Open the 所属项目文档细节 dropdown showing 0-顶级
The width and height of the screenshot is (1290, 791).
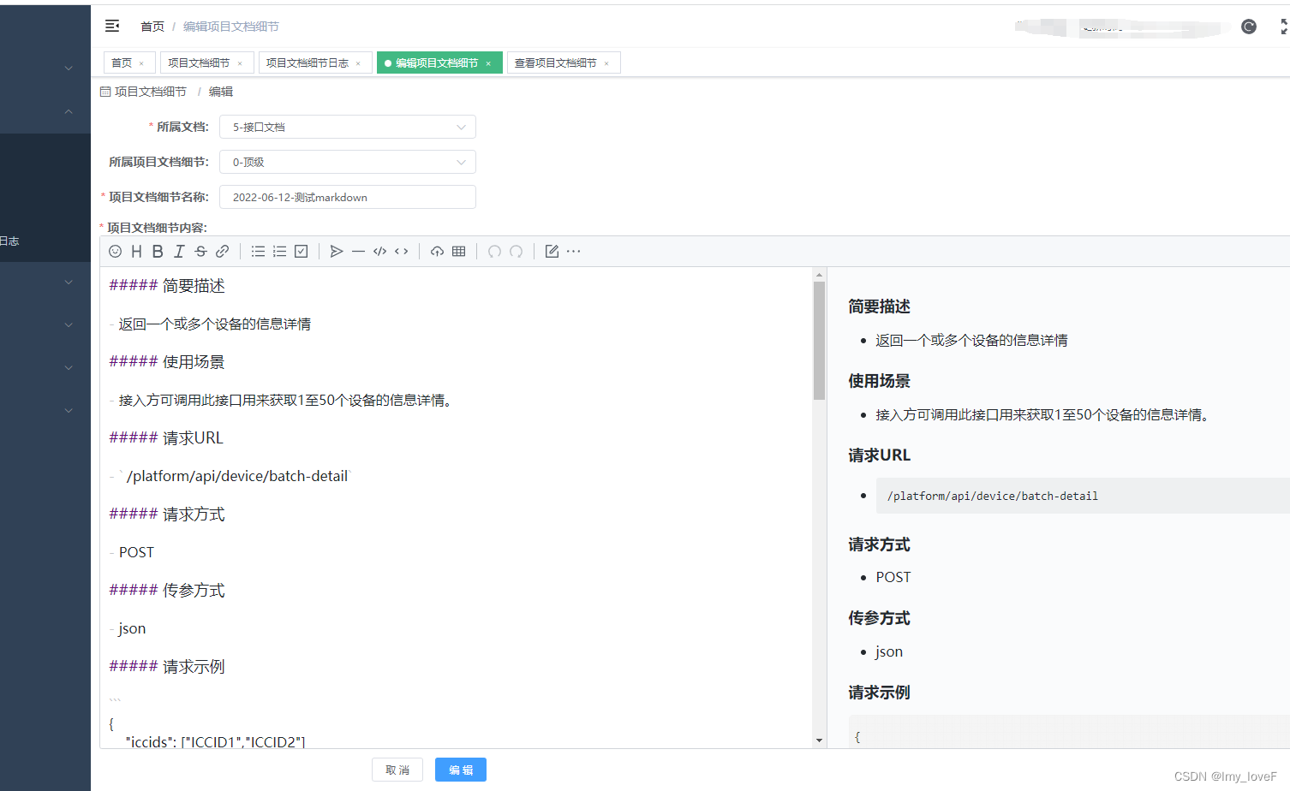tap(347, 162)
